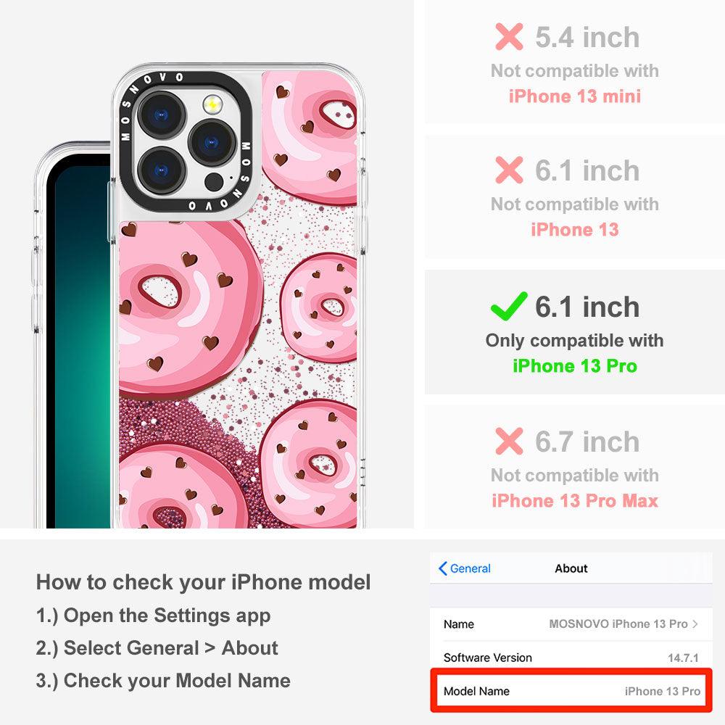
Task: Click the top-left camera lens
Action: 162,115
